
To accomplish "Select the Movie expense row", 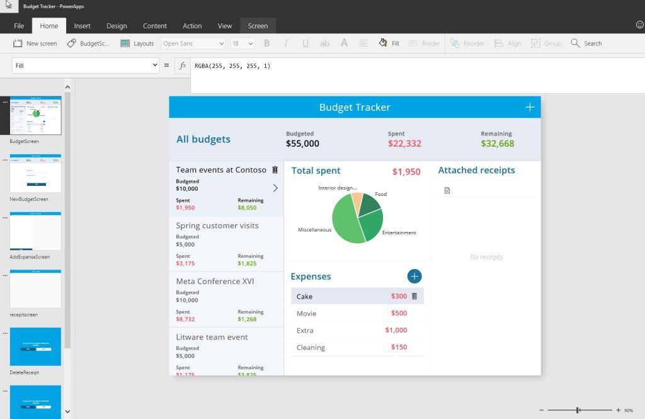I will pos(357,313).
